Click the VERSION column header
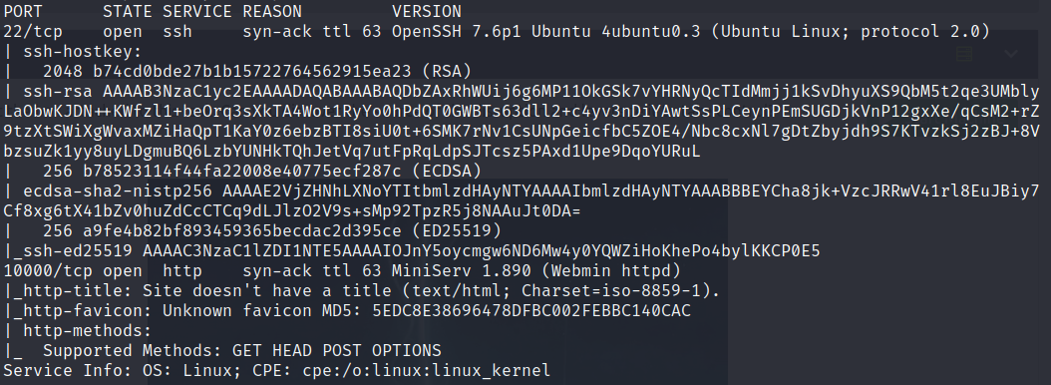Screen dimensions: 1051x385 pos(427,11)
